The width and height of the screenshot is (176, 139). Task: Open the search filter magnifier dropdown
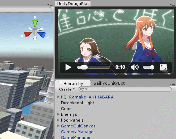tap(82, 89)
